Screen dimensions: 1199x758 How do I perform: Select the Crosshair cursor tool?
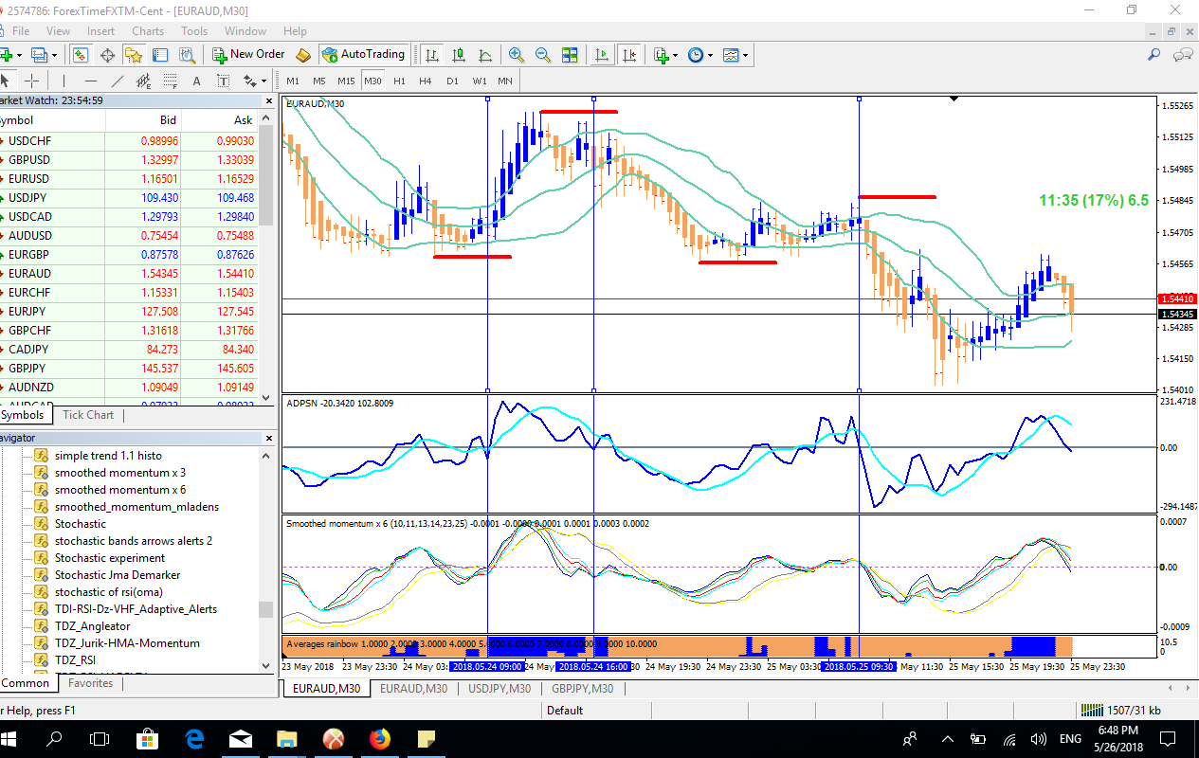31,81
